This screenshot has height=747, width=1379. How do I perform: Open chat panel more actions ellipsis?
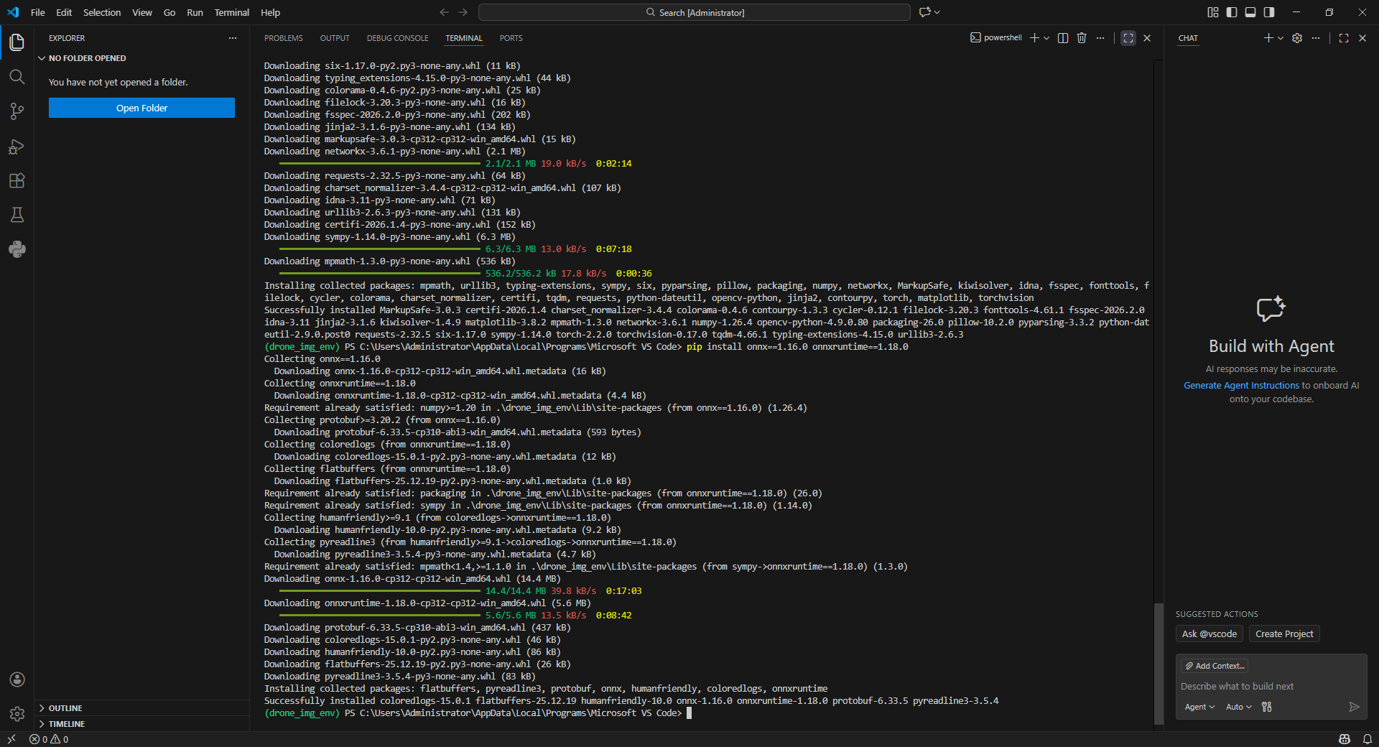coord(1316,38)
